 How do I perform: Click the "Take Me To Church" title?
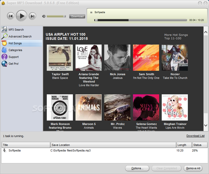(175, 78)
